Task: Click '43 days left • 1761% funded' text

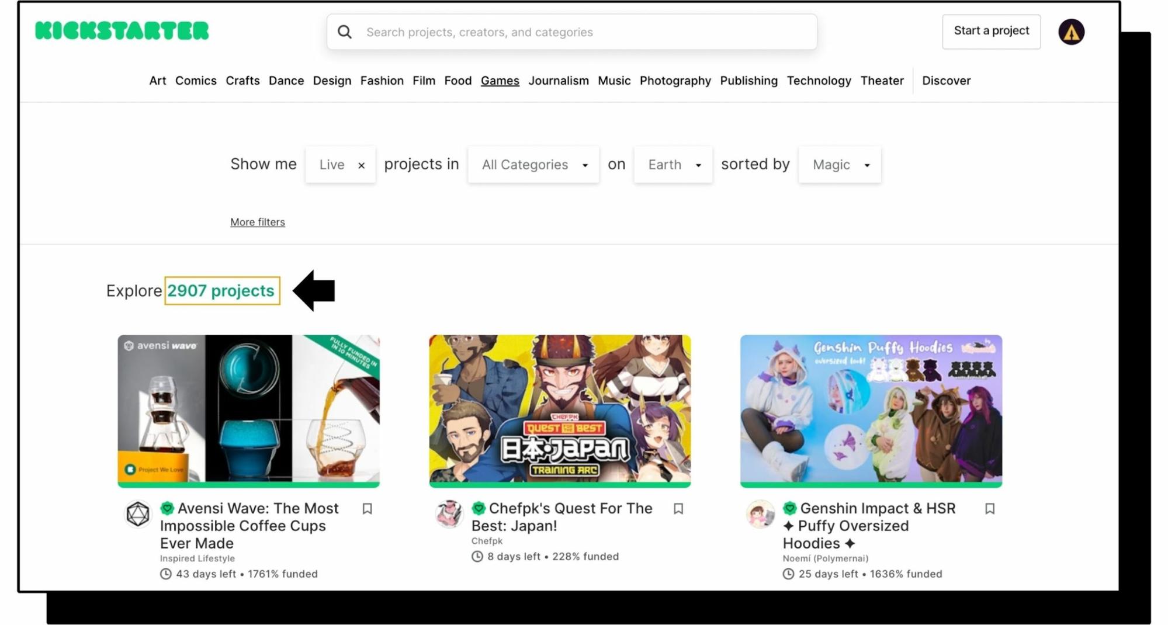Action: (x=247, y=574)
